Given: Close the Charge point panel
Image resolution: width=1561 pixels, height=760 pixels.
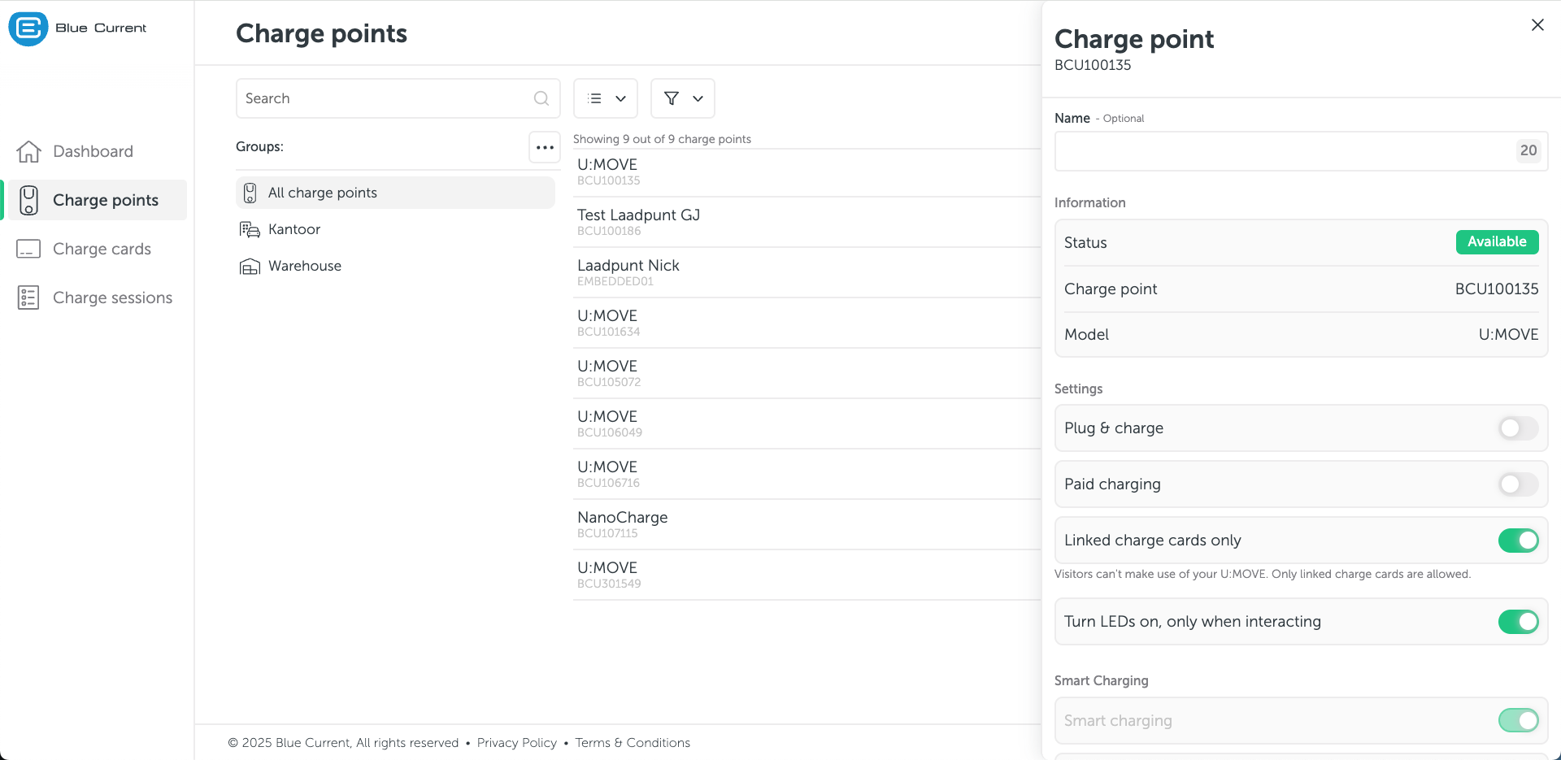Looking at the screenshot, I should pyautogui.click(x=1537, y=25).
